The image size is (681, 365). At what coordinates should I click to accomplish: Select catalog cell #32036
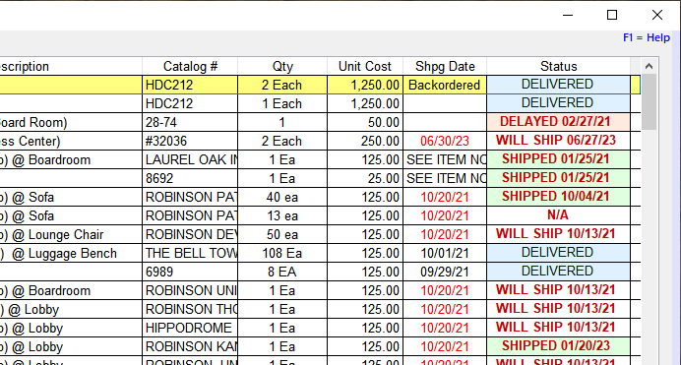190,141
